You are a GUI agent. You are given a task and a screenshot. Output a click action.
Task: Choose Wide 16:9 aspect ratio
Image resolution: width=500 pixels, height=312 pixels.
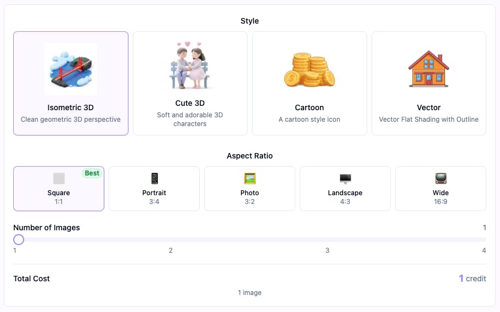pos(441,188)
